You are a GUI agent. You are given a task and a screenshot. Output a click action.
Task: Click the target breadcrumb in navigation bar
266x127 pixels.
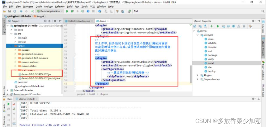click(x=39, y=16)
